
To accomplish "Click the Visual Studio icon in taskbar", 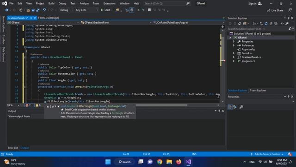I will (188, 162).
